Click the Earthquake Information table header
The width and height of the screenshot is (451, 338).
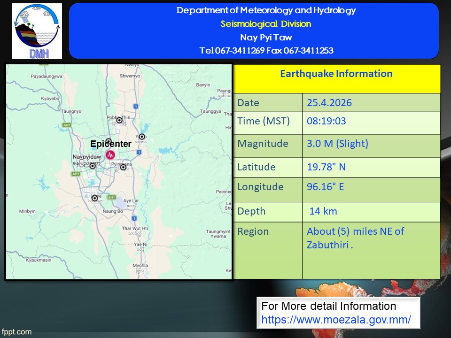pyautogui.click(x=336, y=74)
